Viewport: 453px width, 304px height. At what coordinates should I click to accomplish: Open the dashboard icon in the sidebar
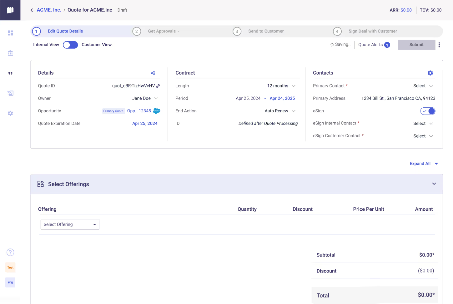(10, 33)
